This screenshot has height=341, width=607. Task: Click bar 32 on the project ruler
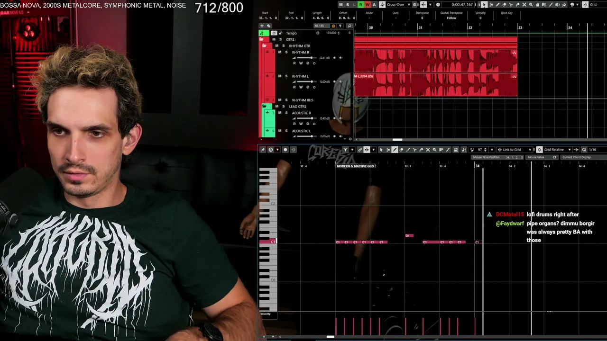pyautogui.click(x=470, y=27)
